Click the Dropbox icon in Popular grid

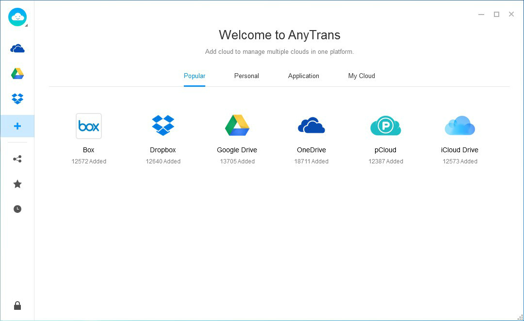click(x=163, y=125)
